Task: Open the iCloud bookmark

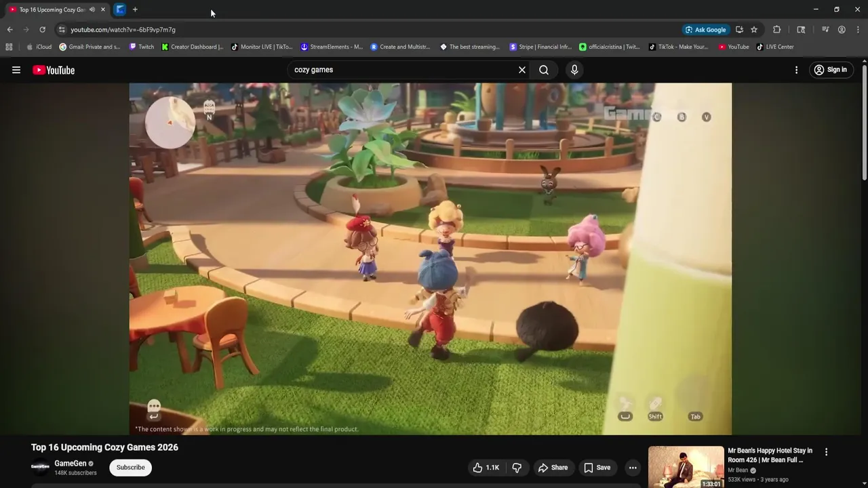Action: (39, 47)
